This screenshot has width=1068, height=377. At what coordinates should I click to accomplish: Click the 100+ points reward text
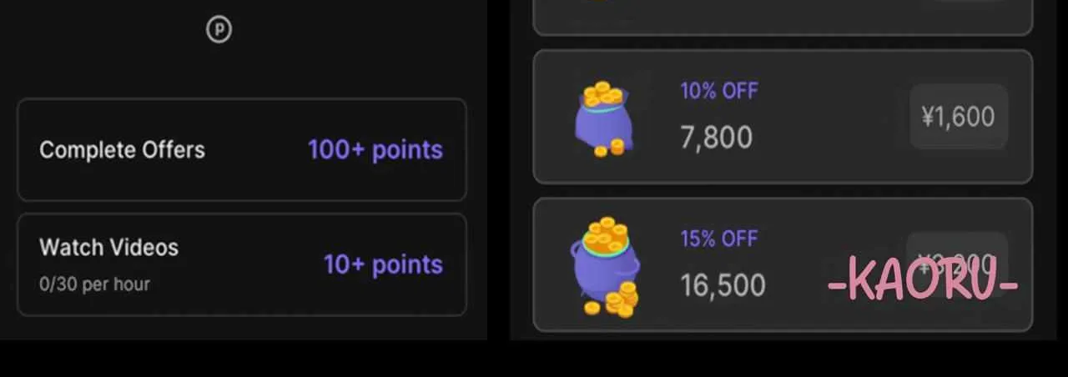click(375, 149)
